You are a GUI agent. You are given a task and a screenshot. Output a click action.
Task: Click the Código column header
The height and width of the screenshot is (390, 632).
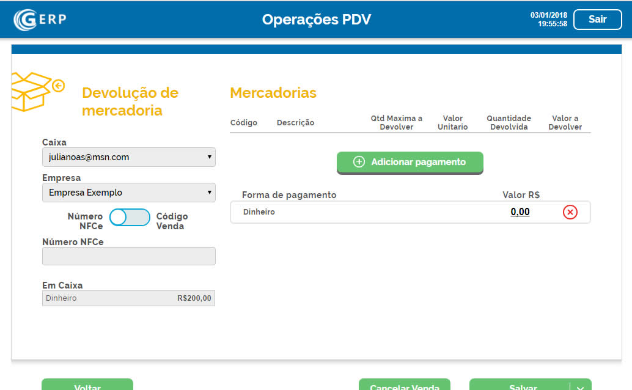click(243, 123)
